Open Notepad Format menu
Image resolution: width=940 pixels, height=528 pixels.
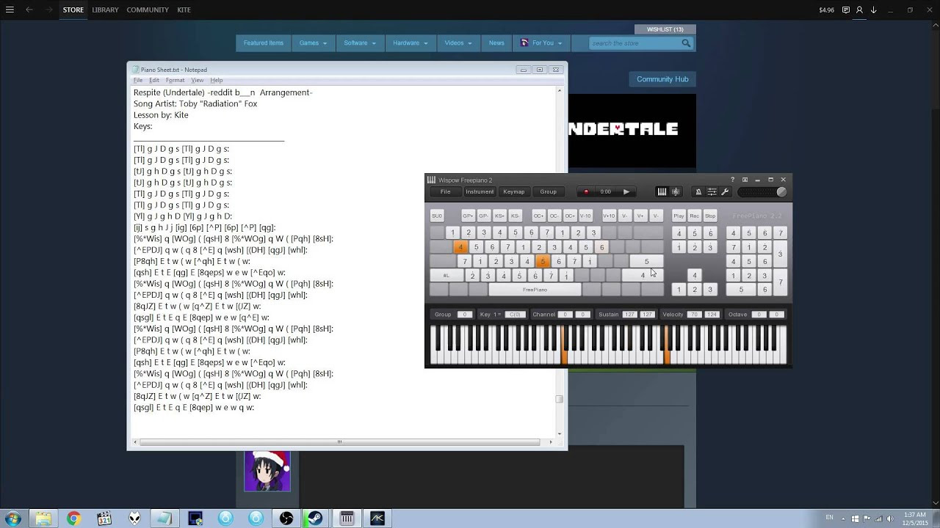pyautogui.click(x=175, y=80)
